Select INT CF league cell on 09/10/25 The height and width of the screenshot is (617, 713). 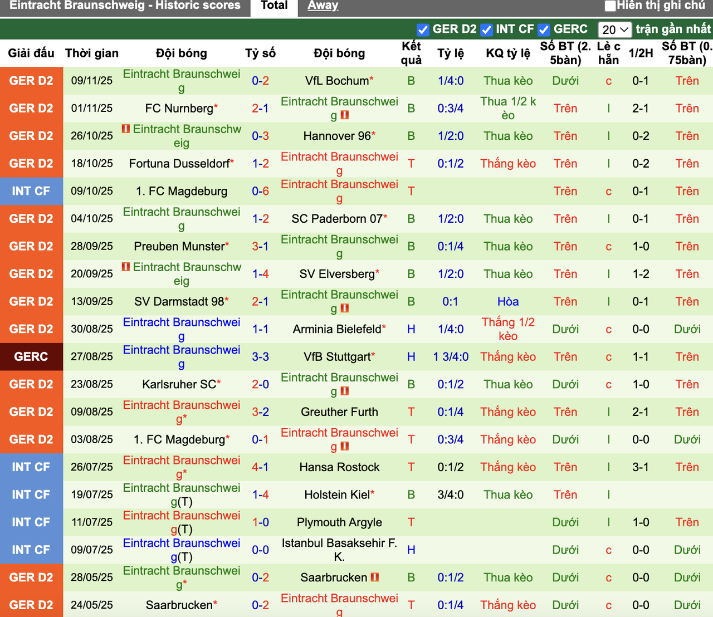click(x=31, y=191)
